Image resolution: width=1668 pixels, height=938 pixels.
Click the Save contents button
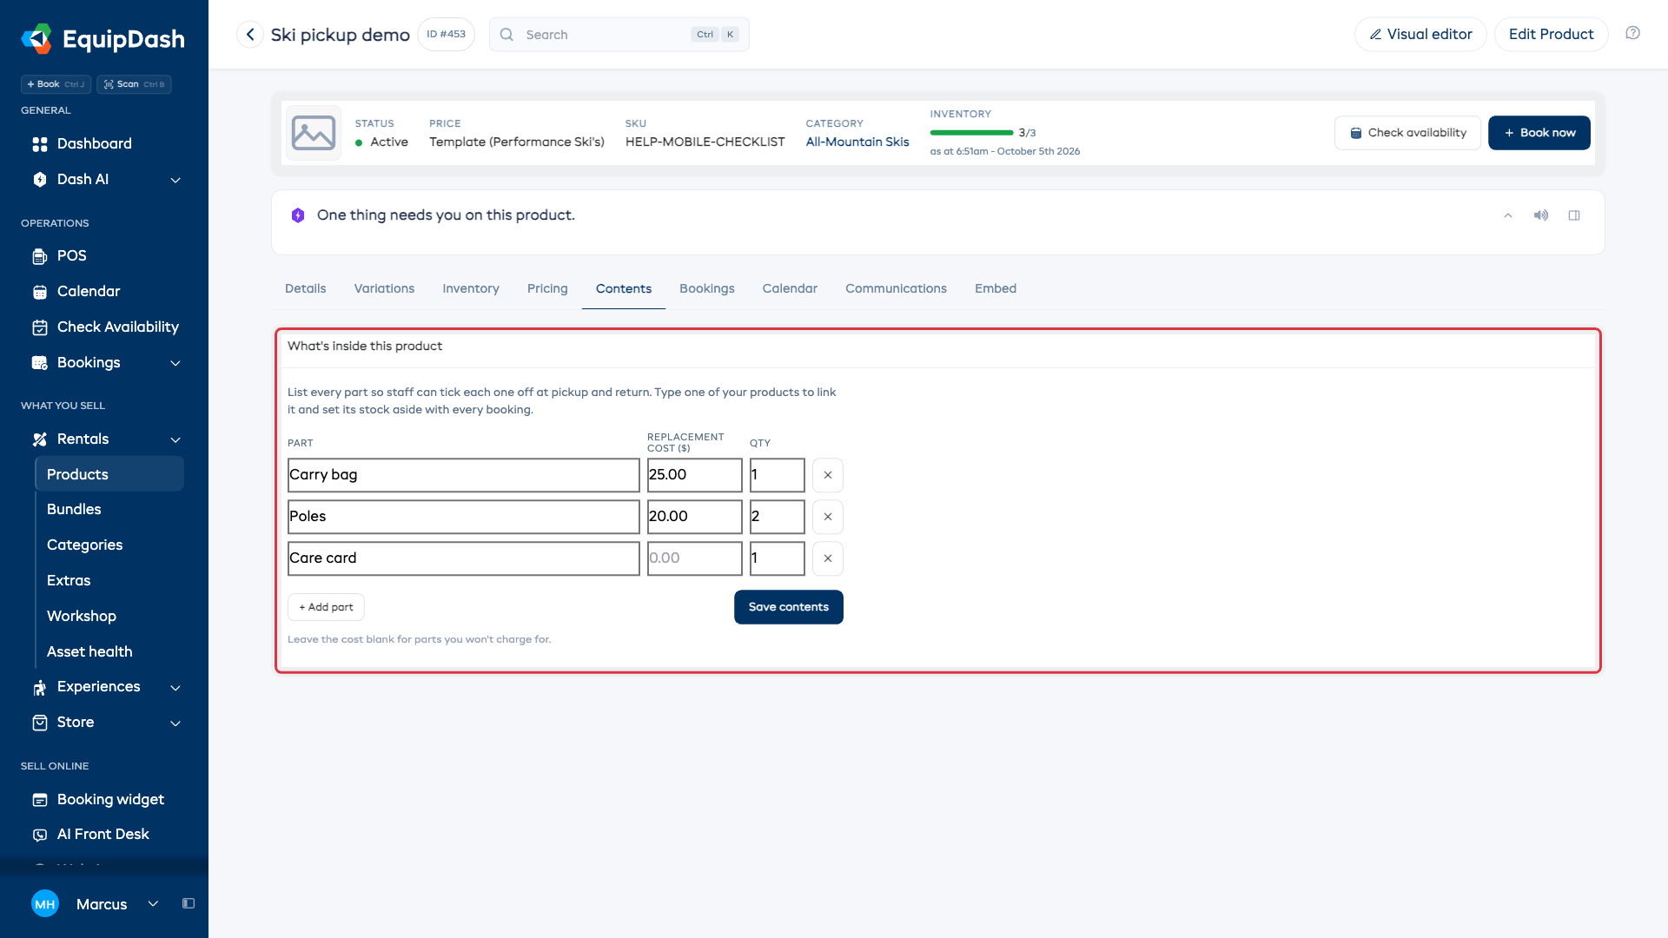click(788, 607)
